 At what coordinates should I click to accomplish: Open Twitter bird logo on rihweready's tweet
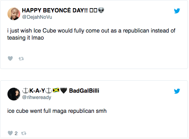[177, 91]
